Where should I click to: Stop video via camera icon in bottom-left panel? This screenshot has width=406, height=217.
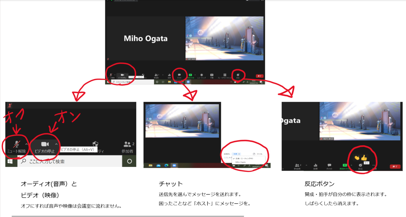[x=45, y=145]
